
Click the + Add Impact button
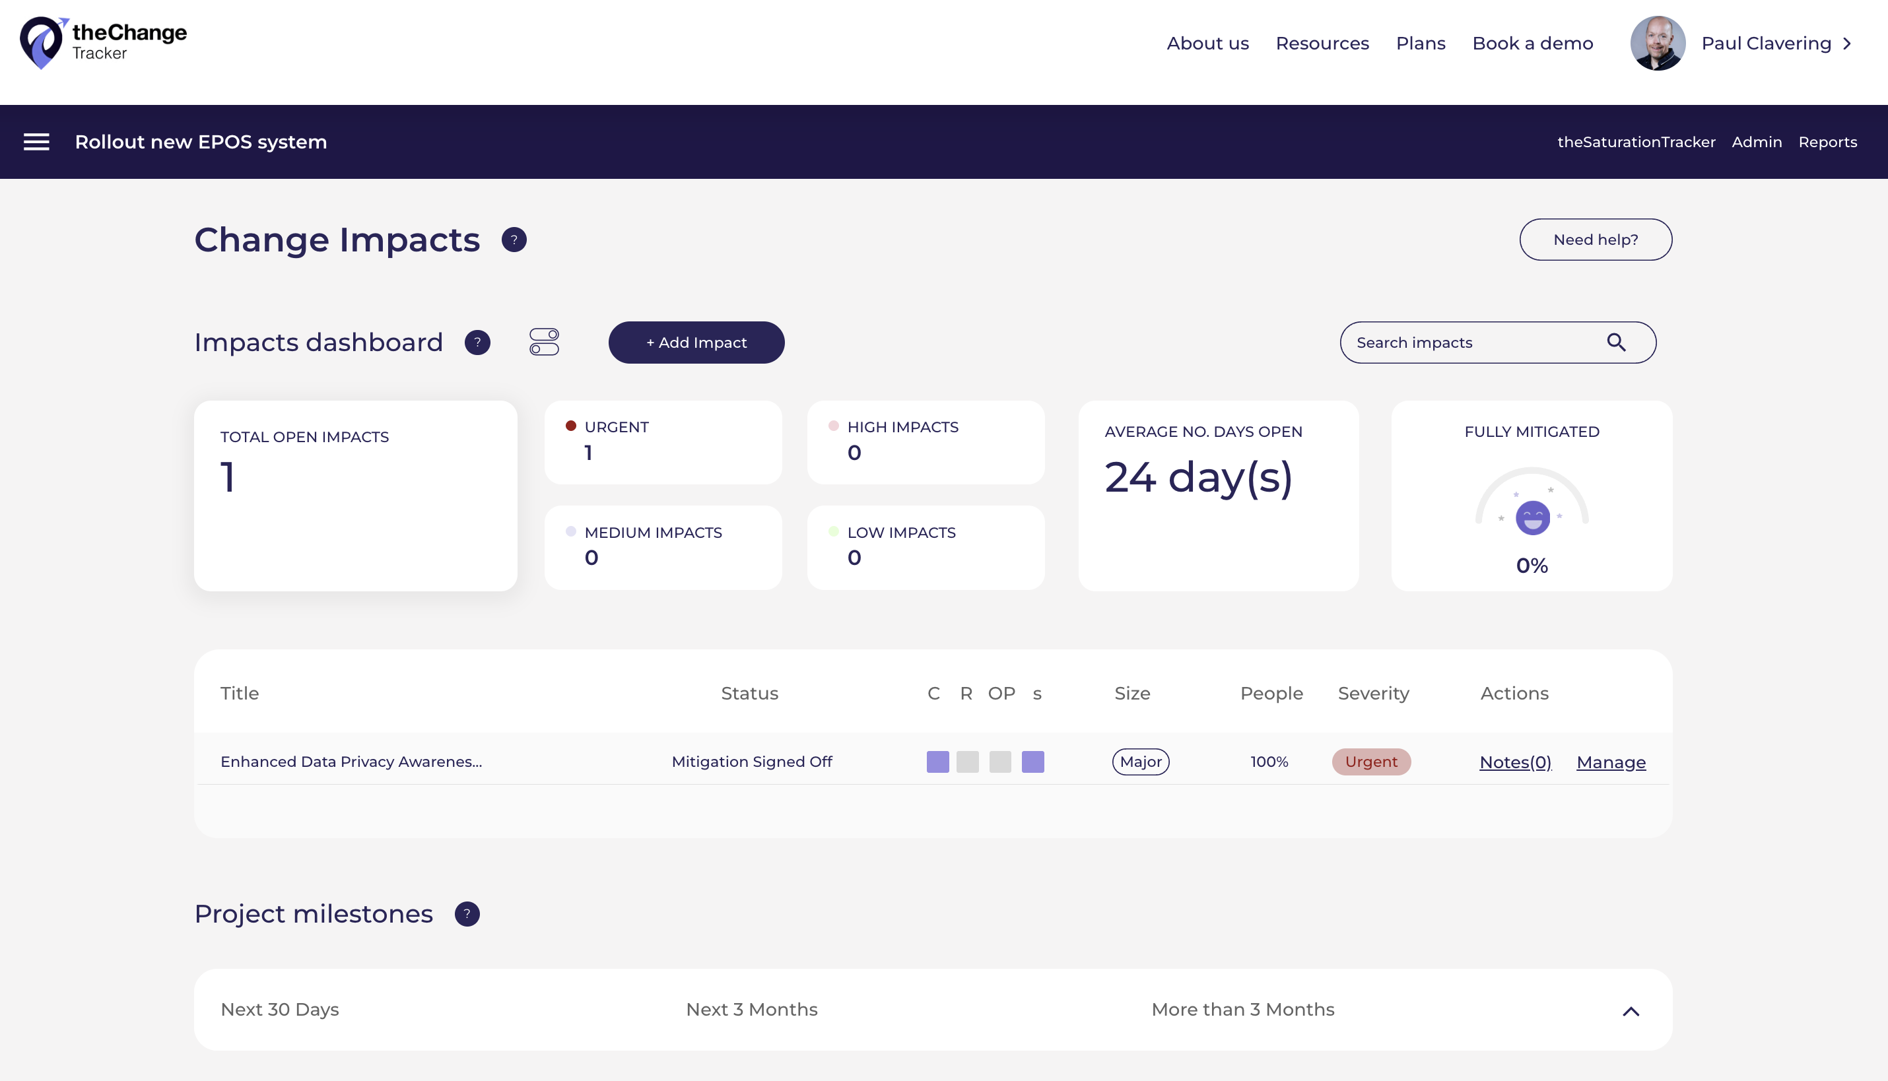[696, 343]
